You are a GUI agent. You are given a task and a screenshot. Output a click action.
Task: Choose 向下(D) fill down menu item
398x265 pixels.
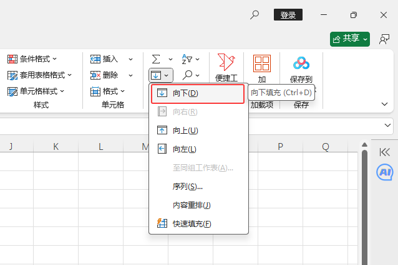pos(198,94)
